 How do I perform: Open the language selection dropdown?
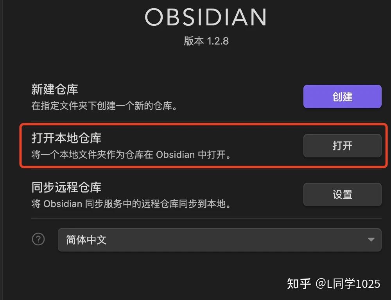(219, 240)
